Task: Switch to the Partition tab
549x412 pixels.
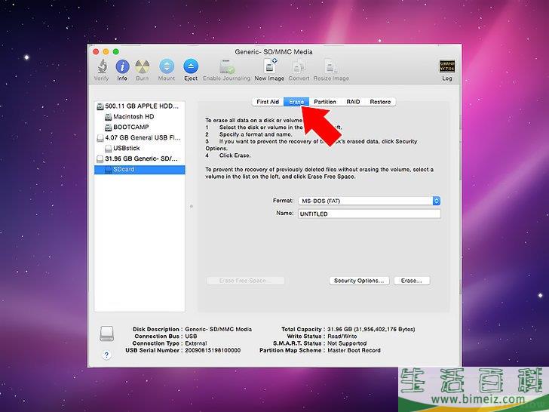Action: [x=325, y=102]
